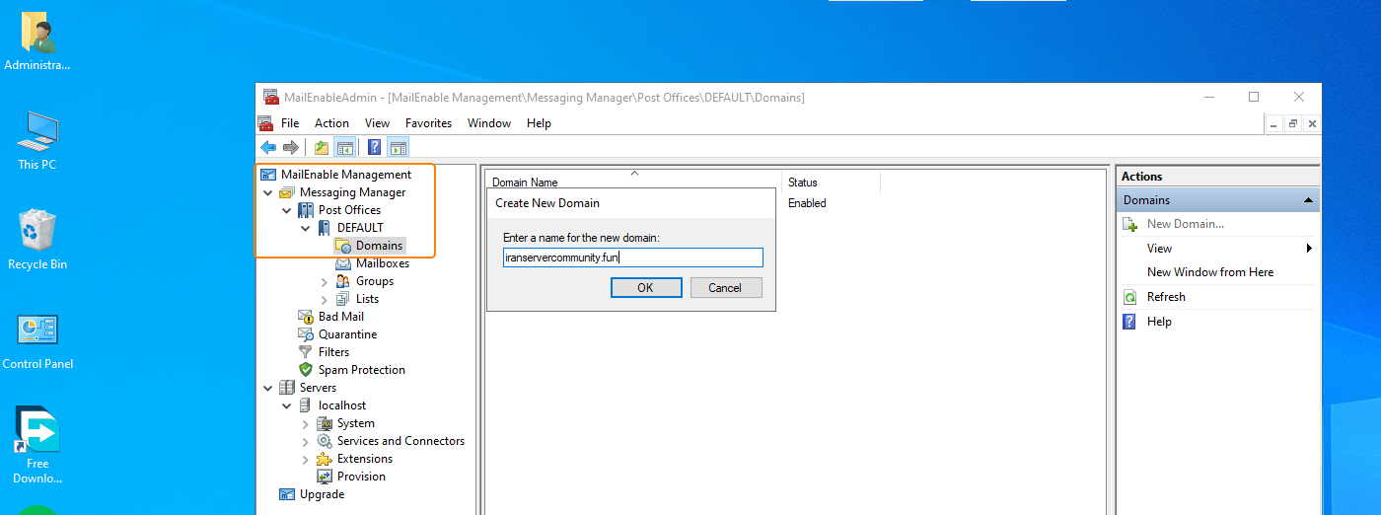Expand the Services and Connectors node
This screenshot has width=1381, height=515.
point(306,441)
